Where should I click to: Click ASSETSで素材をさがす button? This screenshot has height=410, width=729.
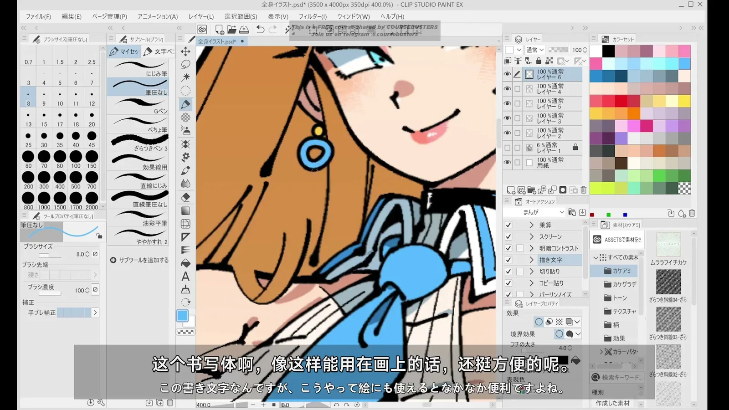click(617, 240)
